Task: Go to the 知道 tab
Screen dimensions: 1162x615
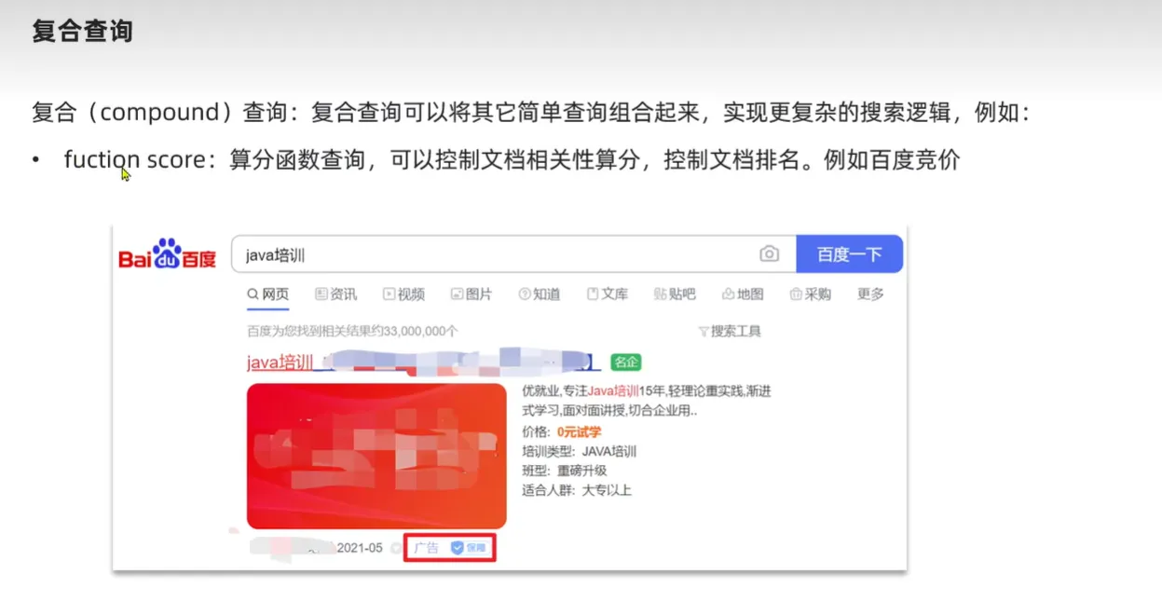Action: pos(540,294)
